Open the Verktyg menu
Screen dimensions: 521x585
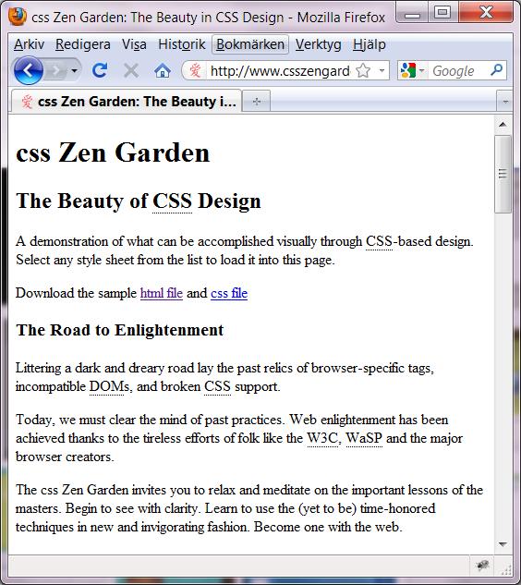pyautogui.click(x=318, y=44)
